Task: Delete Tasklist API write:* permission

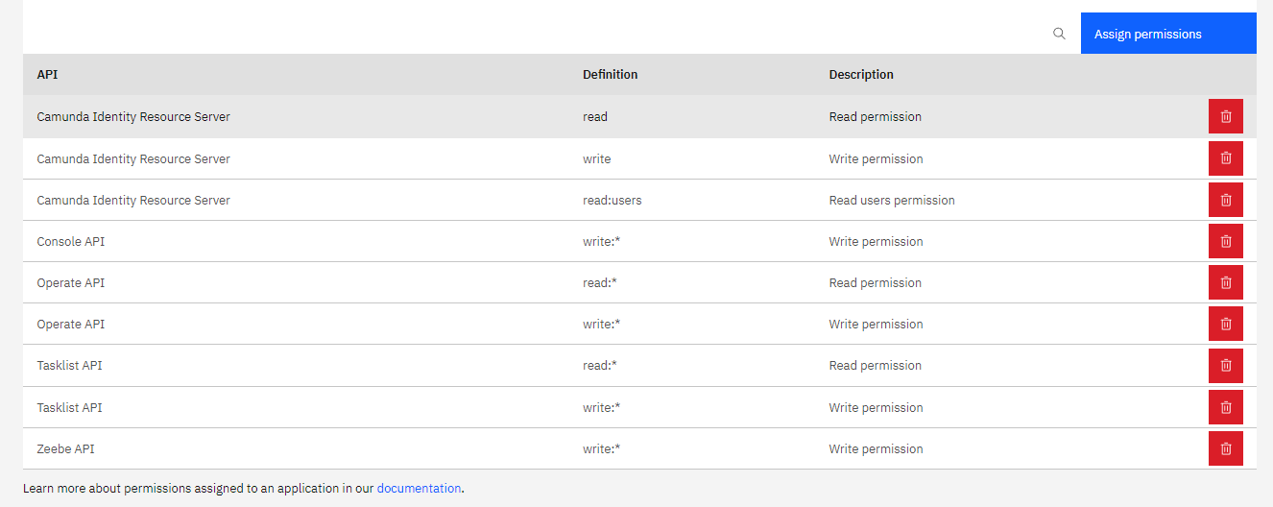Action: (x=1225, y=407)
